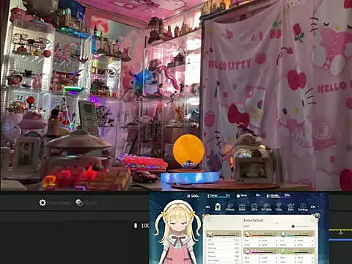Open the Save tab in game menu
Viewport: 352px width, 264px height.
click(x=290, y=207)
